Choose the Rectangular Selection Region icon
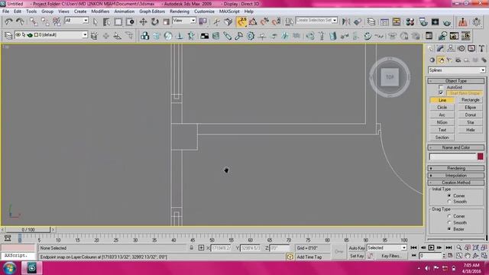Image resolution: width=489 pixels, height=275 pixels. click(x=118, y=21)
